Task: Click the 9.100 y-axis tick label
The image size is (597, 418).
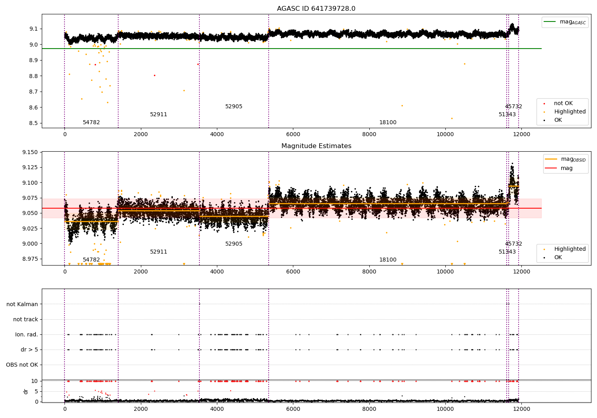Action: [x=30, y=183]
